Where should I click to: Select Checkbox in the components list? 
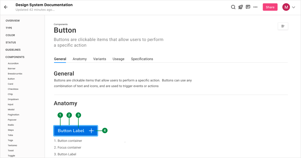coord(13,89)
